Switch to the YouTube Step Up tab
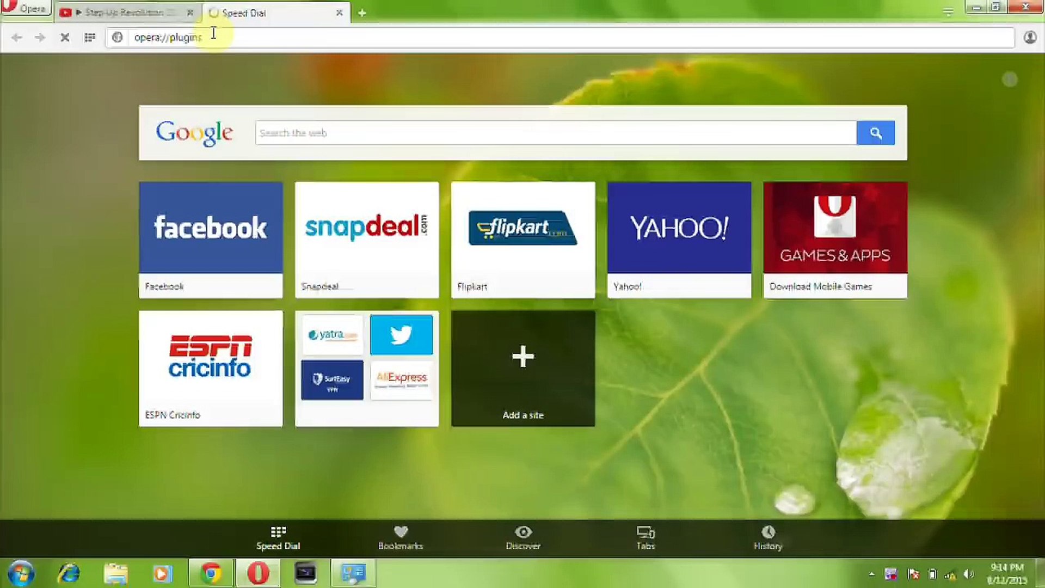This screenshot has width=1045, height=588. tap(125, 12)
